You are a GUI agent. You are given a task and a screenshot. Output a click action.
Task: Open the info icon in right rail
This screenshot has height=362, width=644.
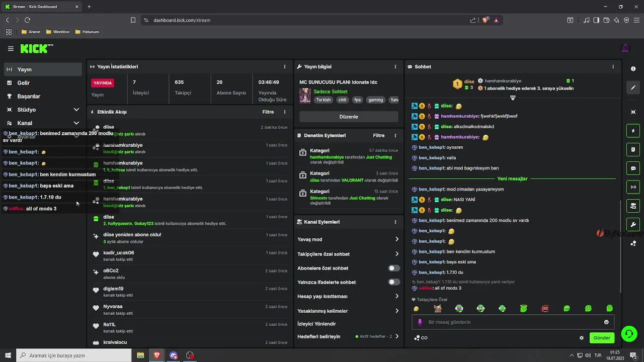[x=633, y=69]
